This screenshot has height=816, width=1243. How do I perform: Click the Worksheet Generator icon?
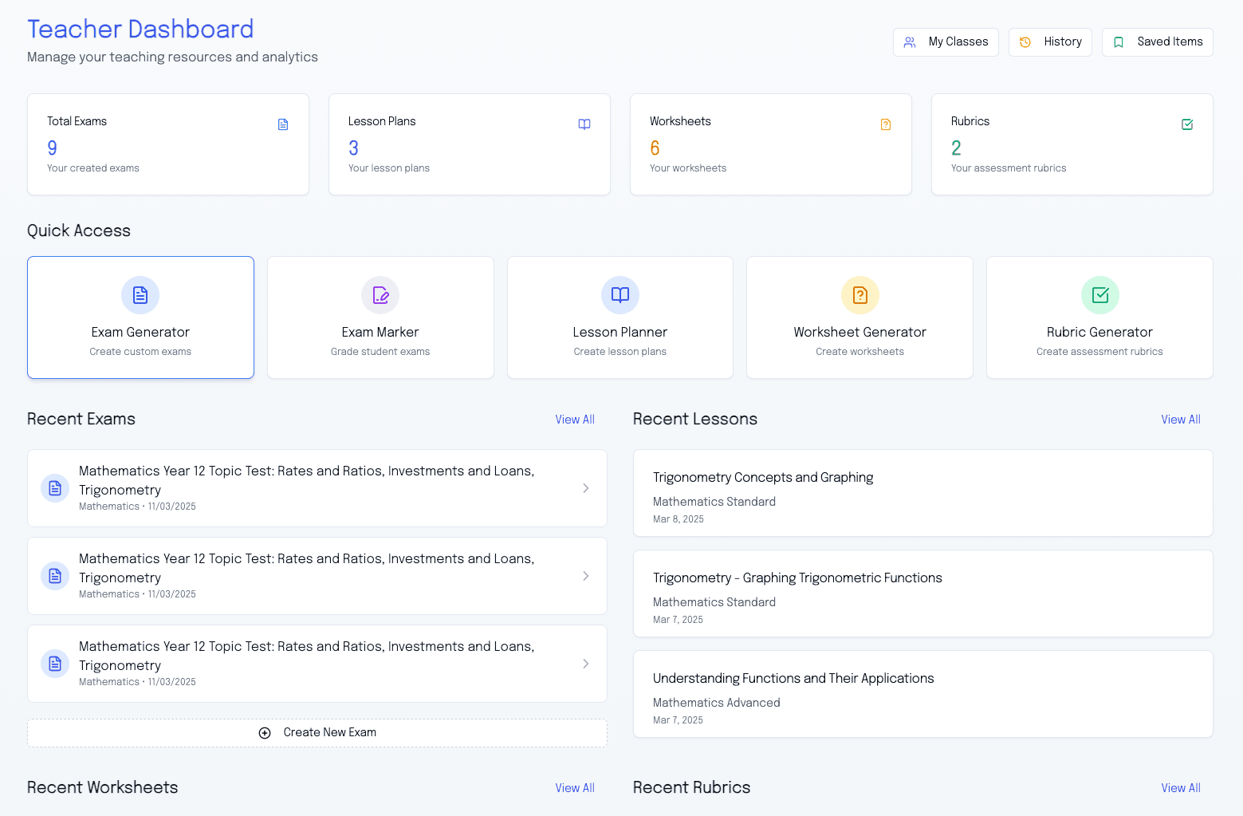[x=859, y=295]
